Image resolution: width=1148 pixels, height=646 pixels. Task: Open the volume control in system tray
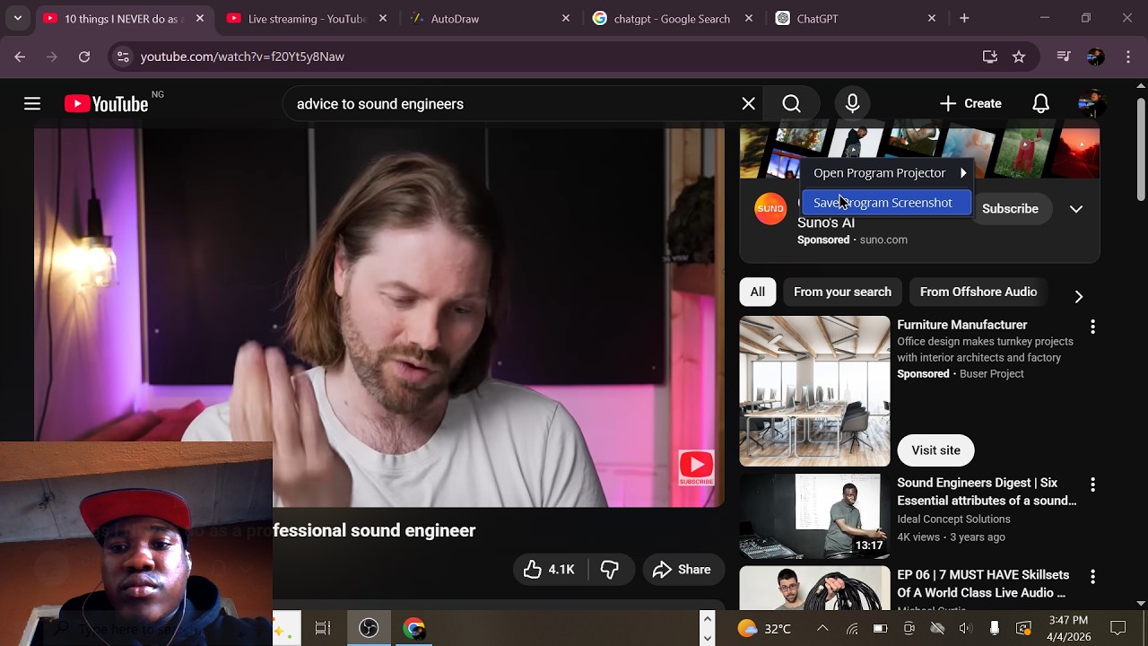pyautogui.click(x=965, y=628)
